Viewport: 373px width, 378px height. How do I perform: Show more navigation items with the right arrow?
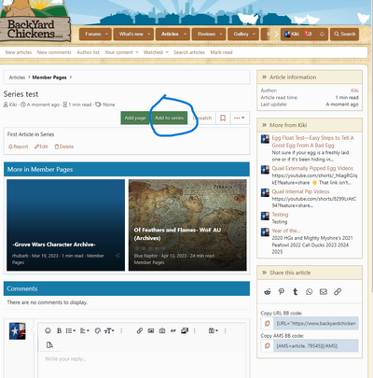click(276, 34)
